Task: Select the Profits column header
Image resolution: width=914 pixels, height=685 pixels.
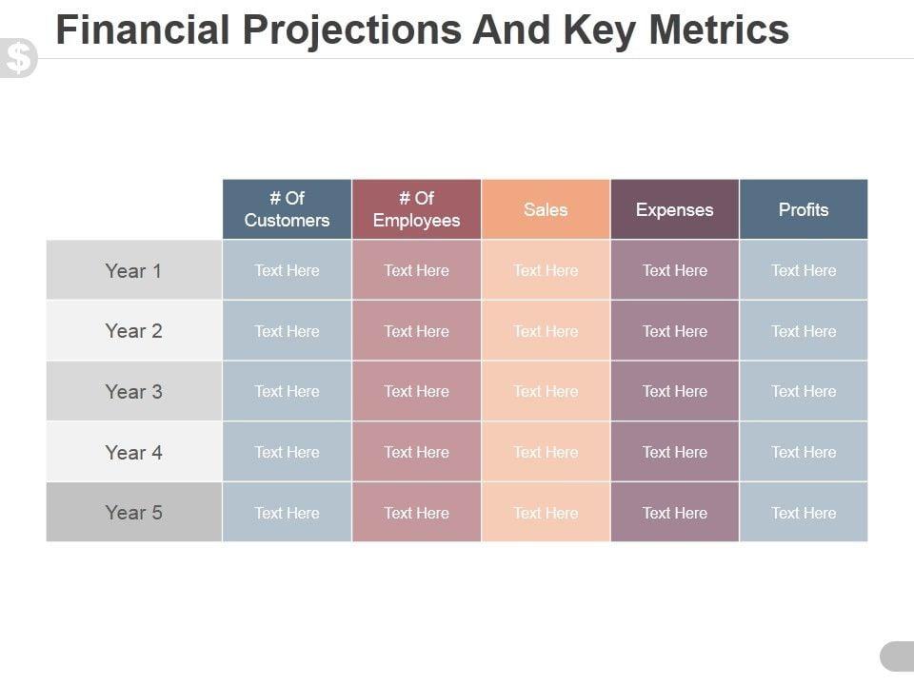Action: click(804, 209)
